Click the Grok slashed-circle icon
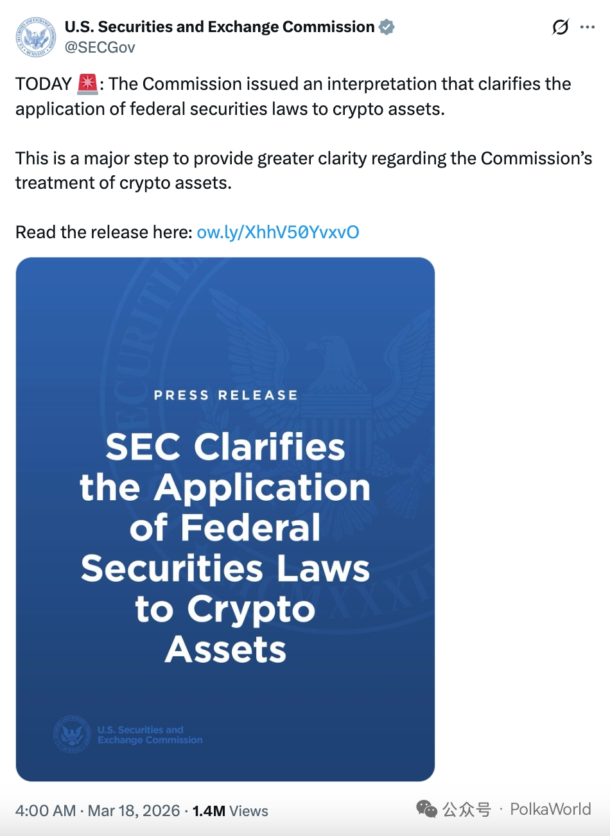 pos(560,27)
